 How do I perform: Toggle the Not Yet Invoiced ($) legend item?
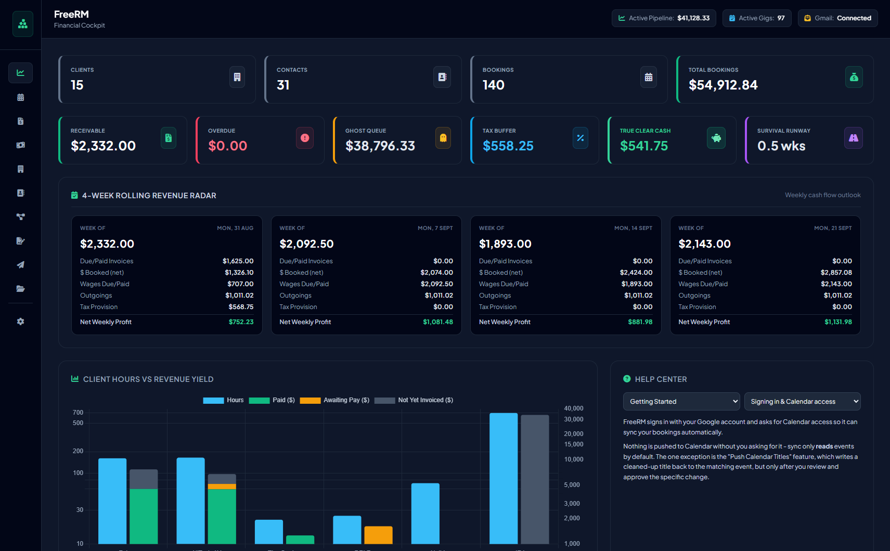pos(414,400)
